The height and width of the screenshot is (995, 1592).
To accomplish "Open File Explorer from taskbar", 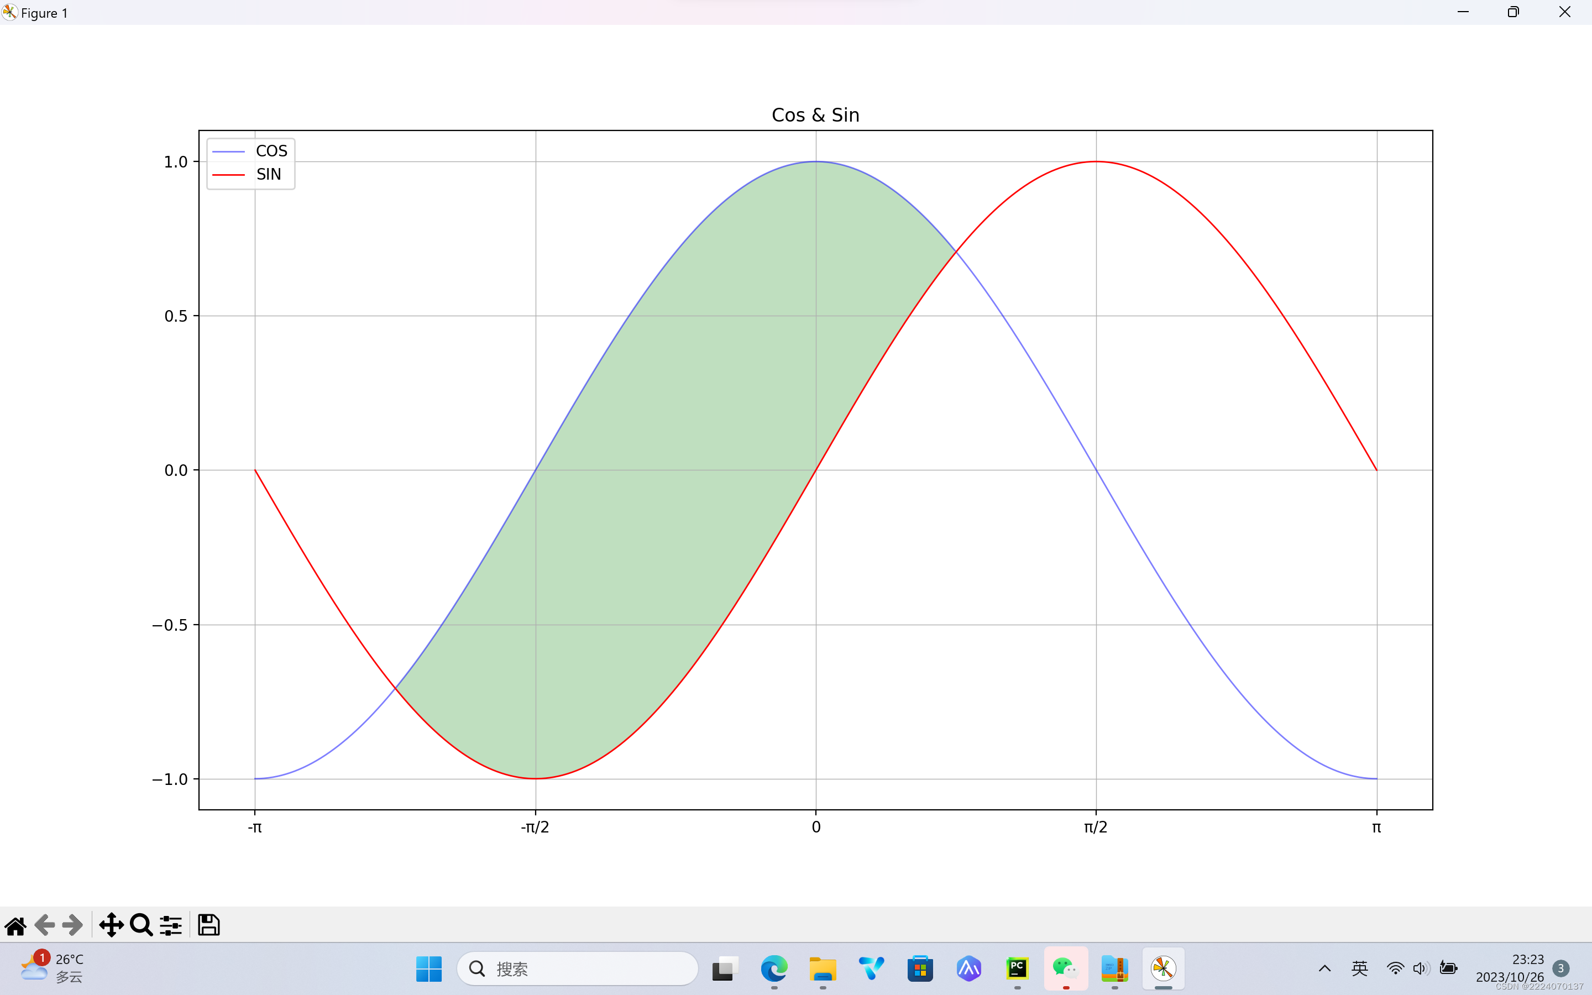I will click(823, 968).
